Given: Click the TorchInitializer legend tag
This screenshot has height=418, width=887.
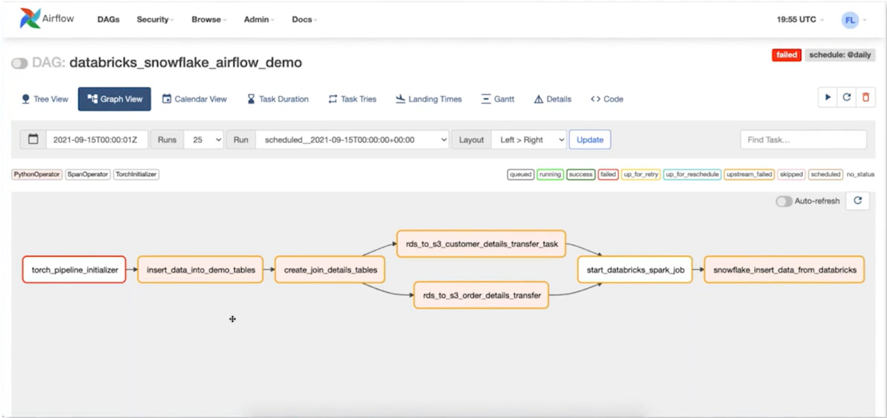Looking at the screenshot, I should (136, 175).
